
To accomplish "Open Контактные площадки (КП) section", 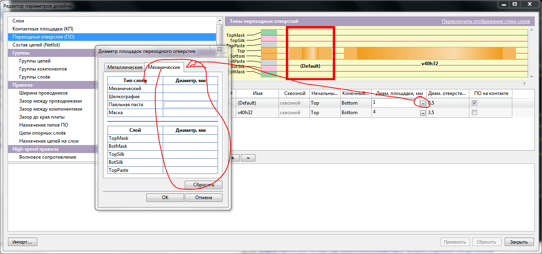I will coord(112,29).
